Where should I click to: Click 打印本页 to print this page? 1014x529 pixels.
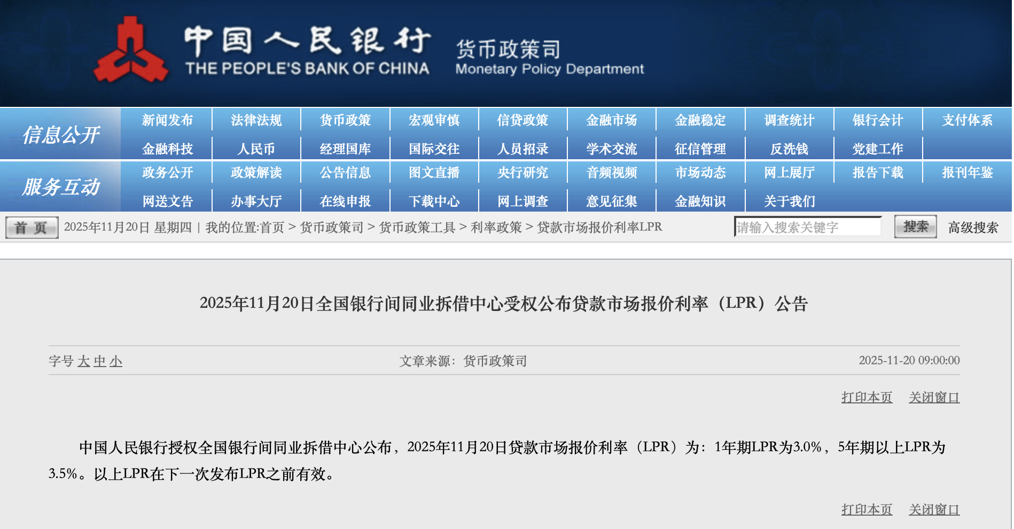point(867,396)
